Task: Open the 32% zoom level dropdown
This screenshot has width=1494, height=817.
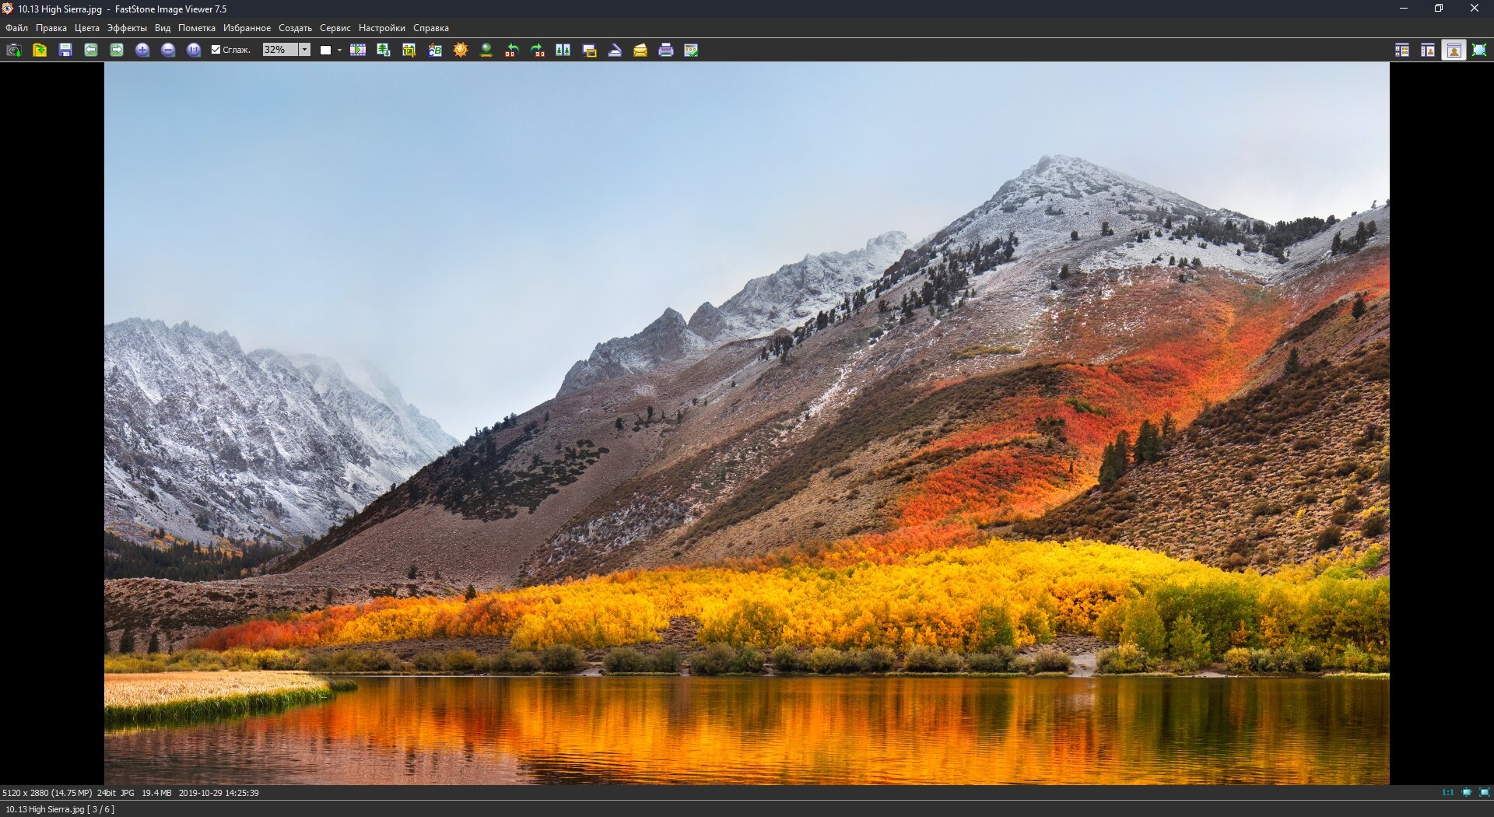Action: (x=305, y=50)
